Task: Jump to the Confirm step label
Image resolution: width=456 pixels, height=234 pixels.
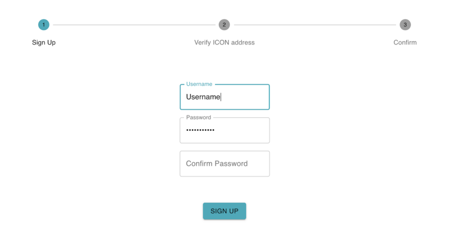Action: point(405,43)
